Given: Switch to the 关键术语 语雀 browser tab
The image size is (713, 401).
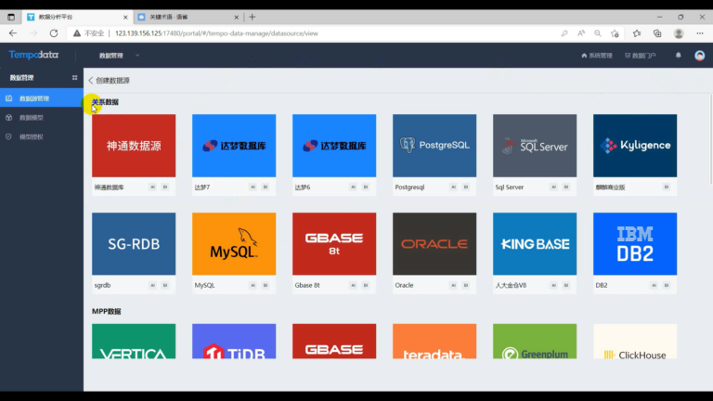Looking at the screenshot, I should (188, 17).
